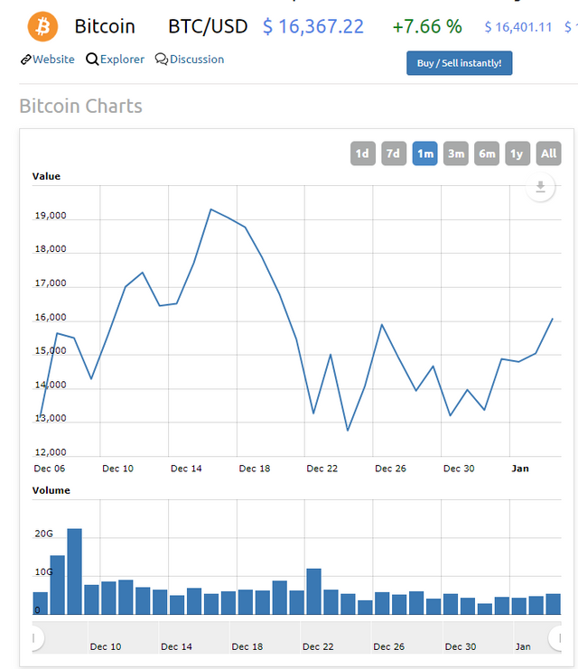Click the speech bubble Discussion icon
The width and height of the screenshot is (578, 669).
[x=161, y=60]
